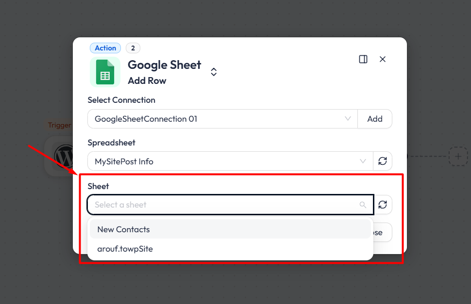Image resolution: width=471 pixels, height=304 pixels.
Task: Add a new step with plus node
Action: click(x=458, y=156)
